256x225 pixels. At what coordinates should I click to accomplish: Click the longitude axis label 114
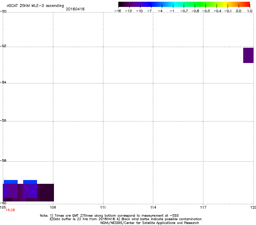[153, 207]
